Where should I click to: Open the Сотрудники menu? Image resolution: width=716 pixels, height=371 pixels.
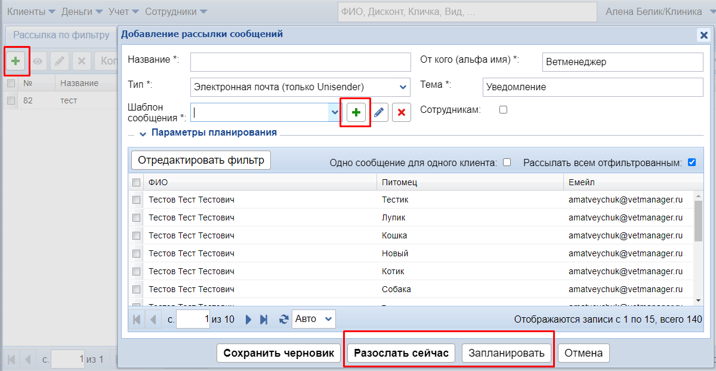click(x=175, y=11)
